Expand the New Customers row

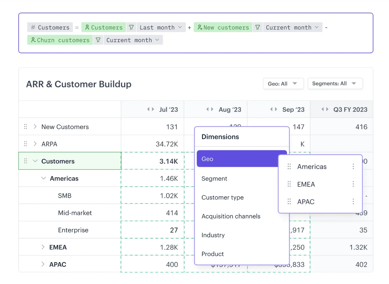35,126
